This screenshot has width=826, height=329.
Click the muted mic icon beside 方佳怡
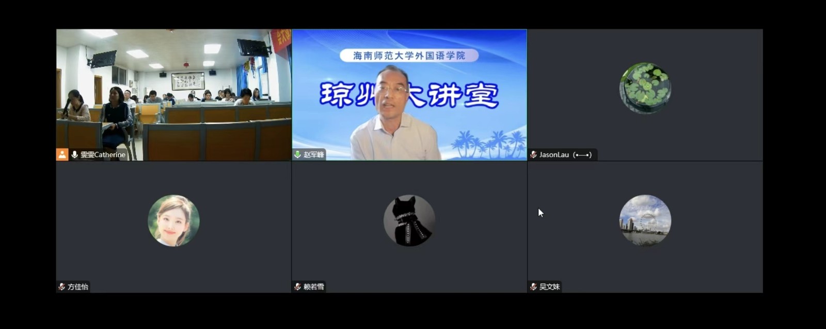point(61,287)
